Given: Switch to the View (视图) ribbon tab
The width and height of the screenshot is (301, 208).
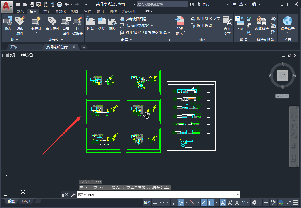Looking at the screenshot, I should coord(75,12).
